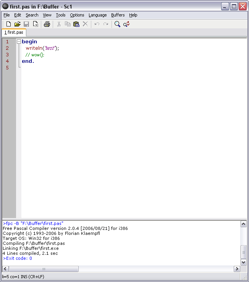Screen dimensions: 249x282
Task: Click the output pane scroll down arrow
Action: pyautogui.click(x=244, y=262)
